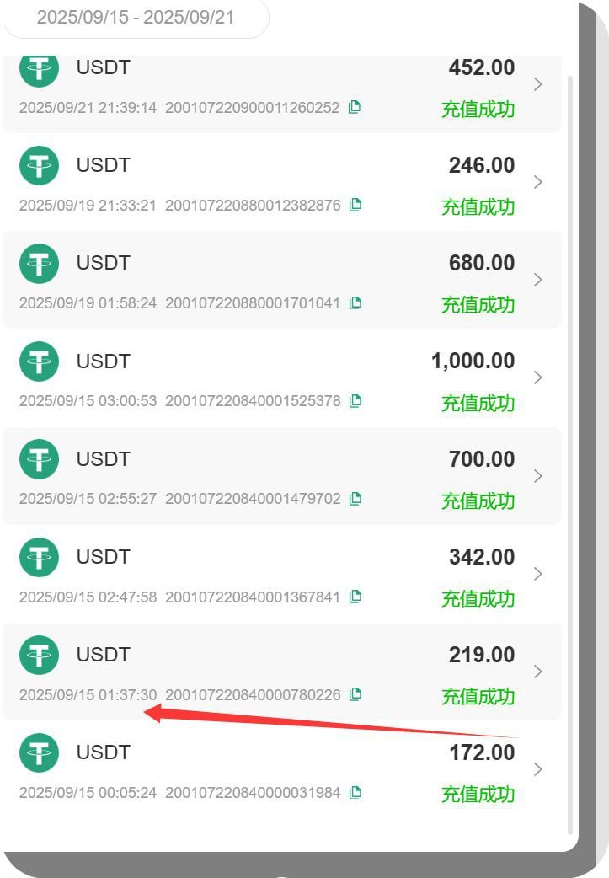Expand details chevron for 172.00 deposit

click(538, 769)
